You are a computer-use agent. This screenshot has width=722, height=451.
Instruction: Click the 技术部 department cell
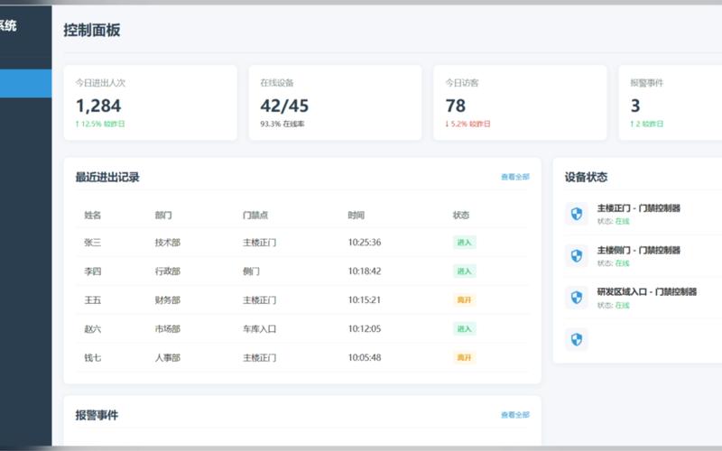168,243
